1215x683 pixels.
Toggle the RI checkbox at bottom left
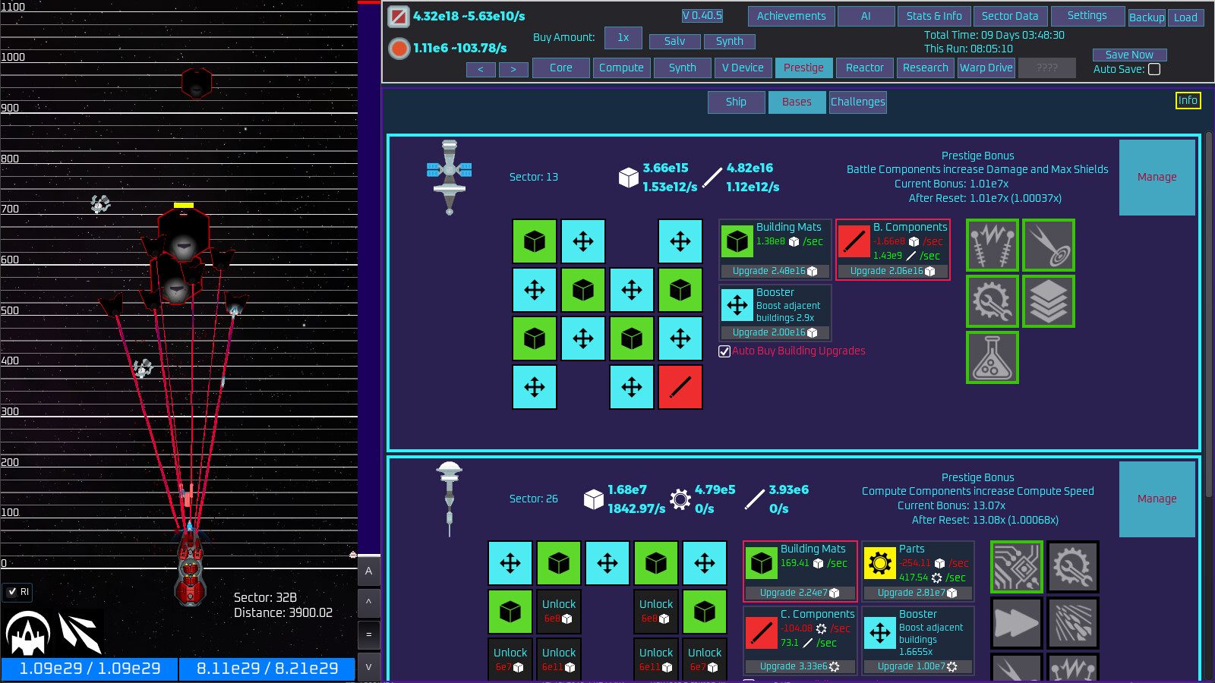coord(11,593)
